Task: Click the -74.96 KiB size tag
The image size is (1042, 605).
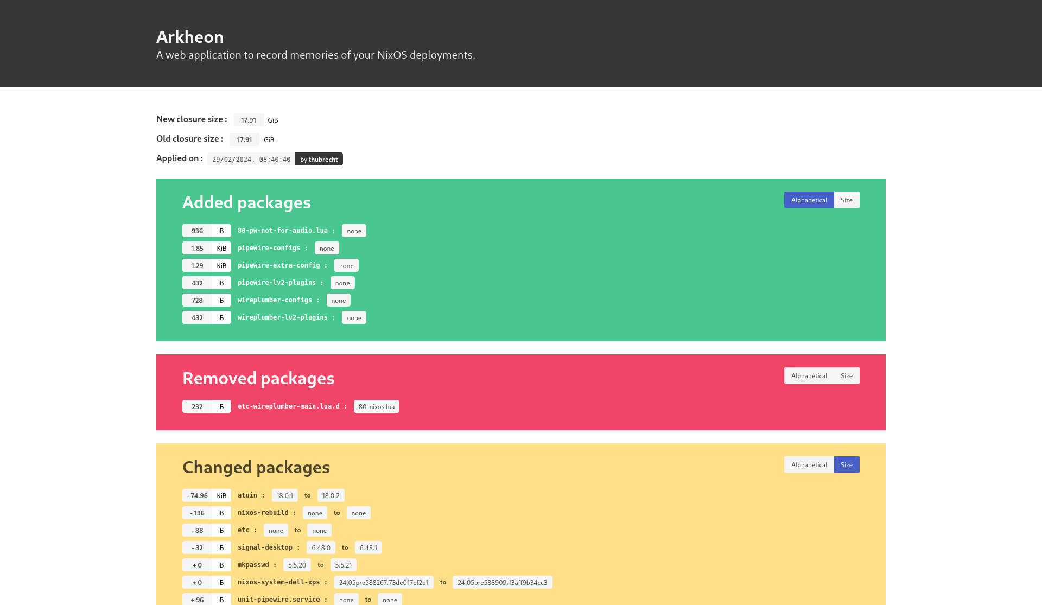Action: 206,495
